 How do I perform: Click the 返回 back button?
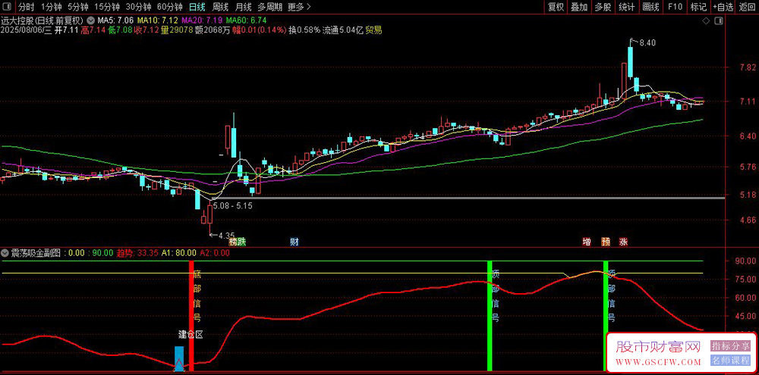pos(747,8)
